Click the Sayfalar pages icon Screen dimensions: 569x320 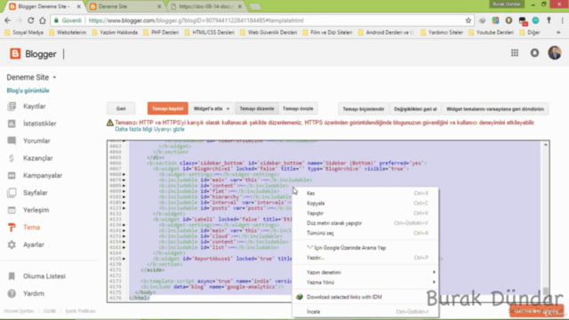coord(12,193)
